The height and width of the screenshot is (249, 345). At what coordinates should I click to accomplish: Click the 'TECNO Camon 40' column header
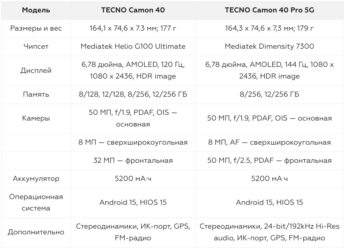[133, 10]
